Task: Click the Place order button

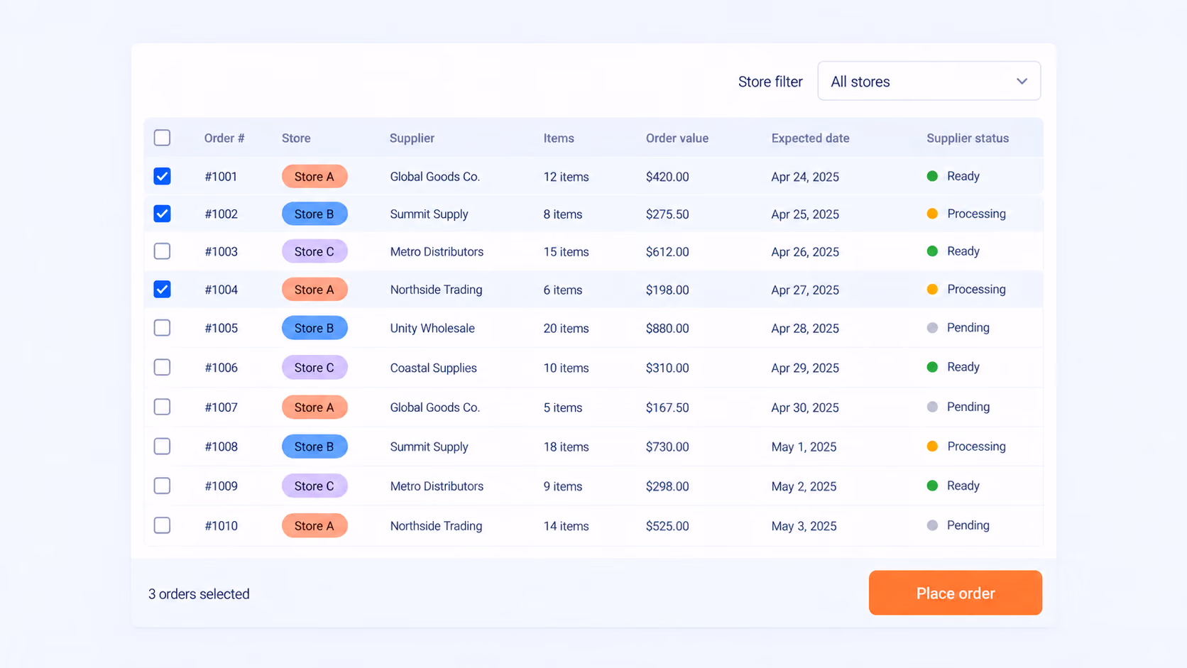Action: point(955,593)
